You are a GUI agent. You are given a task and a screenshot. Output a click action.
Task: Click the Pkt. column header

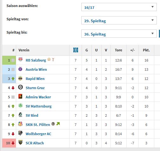pos(146,50)
